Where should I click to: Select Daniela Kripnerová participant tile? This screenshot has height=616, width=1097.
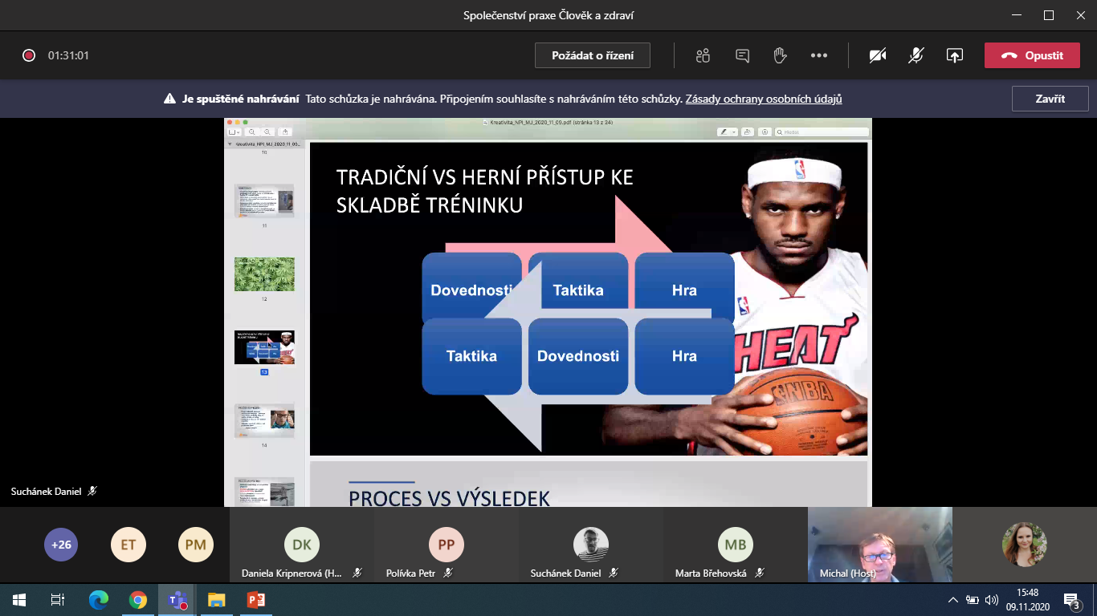point(302,545)
